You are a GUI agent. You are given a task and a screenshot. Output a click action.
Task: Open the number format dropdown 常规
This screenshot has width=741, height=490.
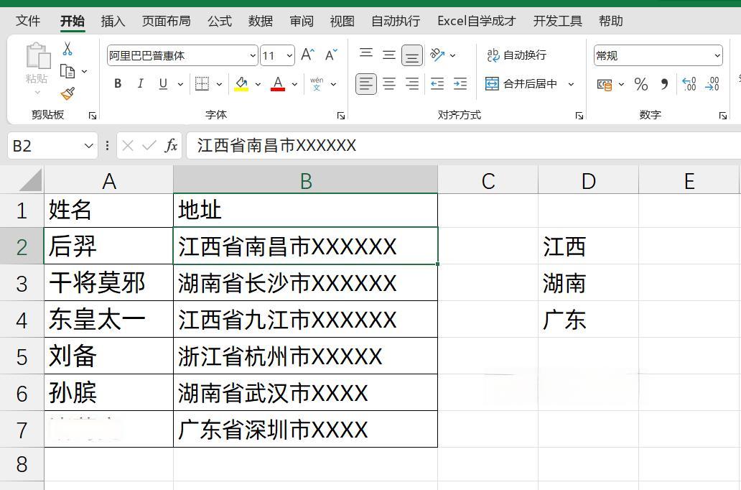click(x=717, y=55)
